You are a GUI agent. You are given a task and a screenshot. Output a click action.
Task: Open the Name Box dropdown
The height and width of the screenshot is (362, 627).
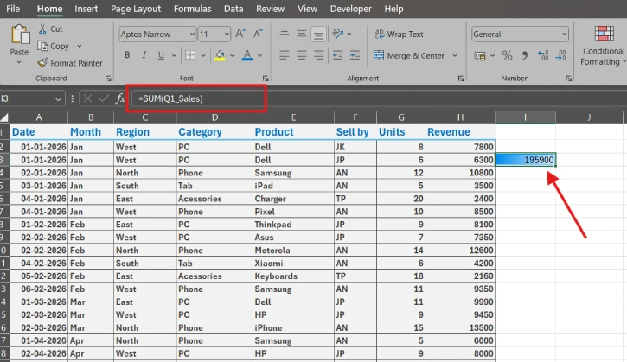58,98
